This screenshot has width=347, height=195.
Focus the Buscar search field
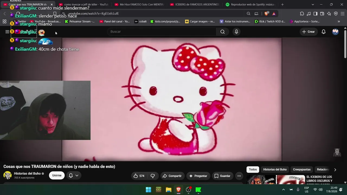pyautogui.click(x=162, y=32)
